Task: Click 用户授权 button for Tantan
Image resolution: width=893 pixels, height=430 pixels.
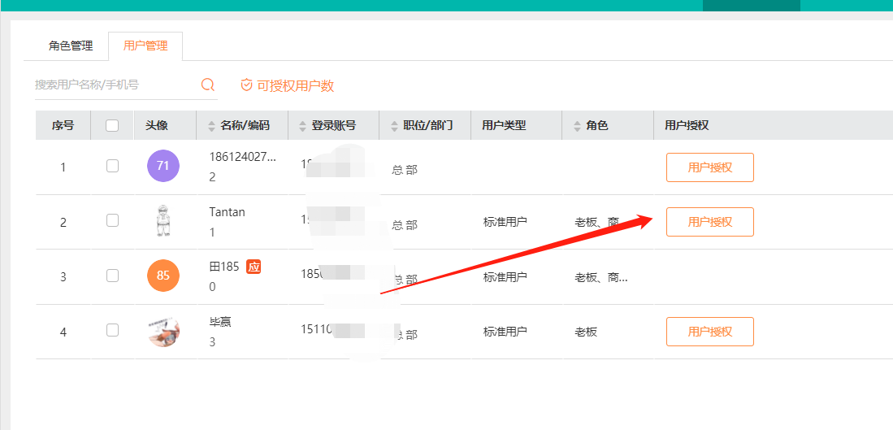Action: coord(709,222)
